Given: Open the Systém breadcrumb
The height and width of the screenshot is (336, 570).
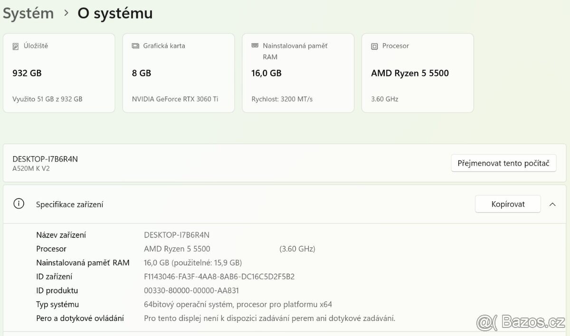Looking at the screenshot, I should pyautogui.click(x=28, y=13).
